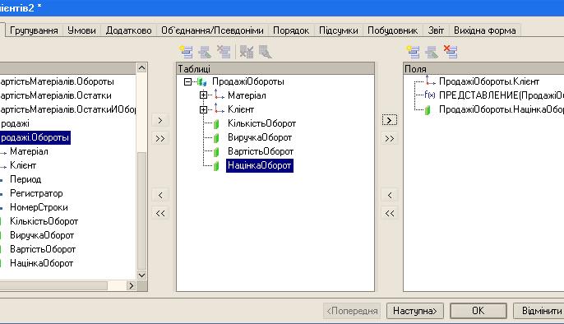Select ВиручкаОборот in the Таблиці tree

click(260, 137)
